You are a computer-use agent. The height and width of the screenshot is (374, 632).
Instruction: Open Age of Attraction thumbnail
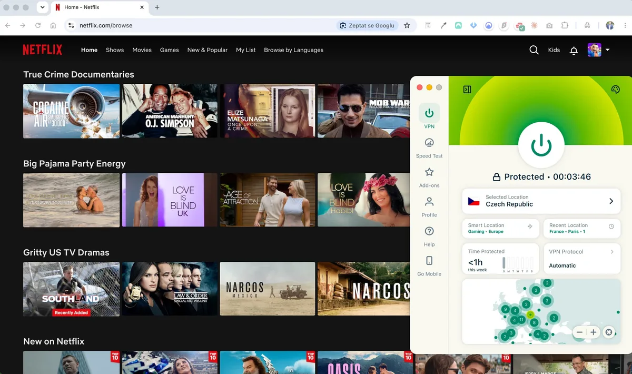[x=268, y=200]
